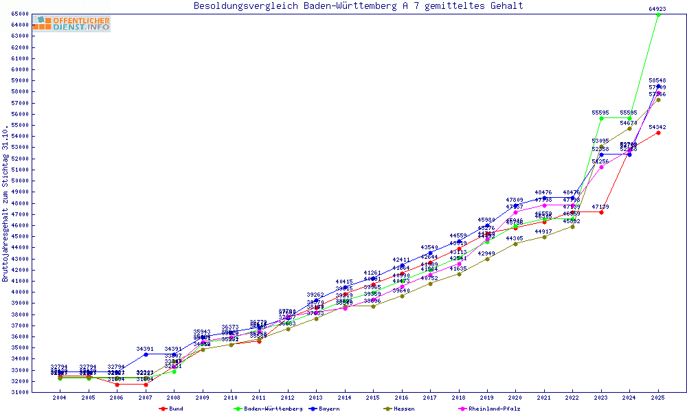687x412 pixels.
Task: Click the olive Hessen legend marker
Action: tap(387, 409)
